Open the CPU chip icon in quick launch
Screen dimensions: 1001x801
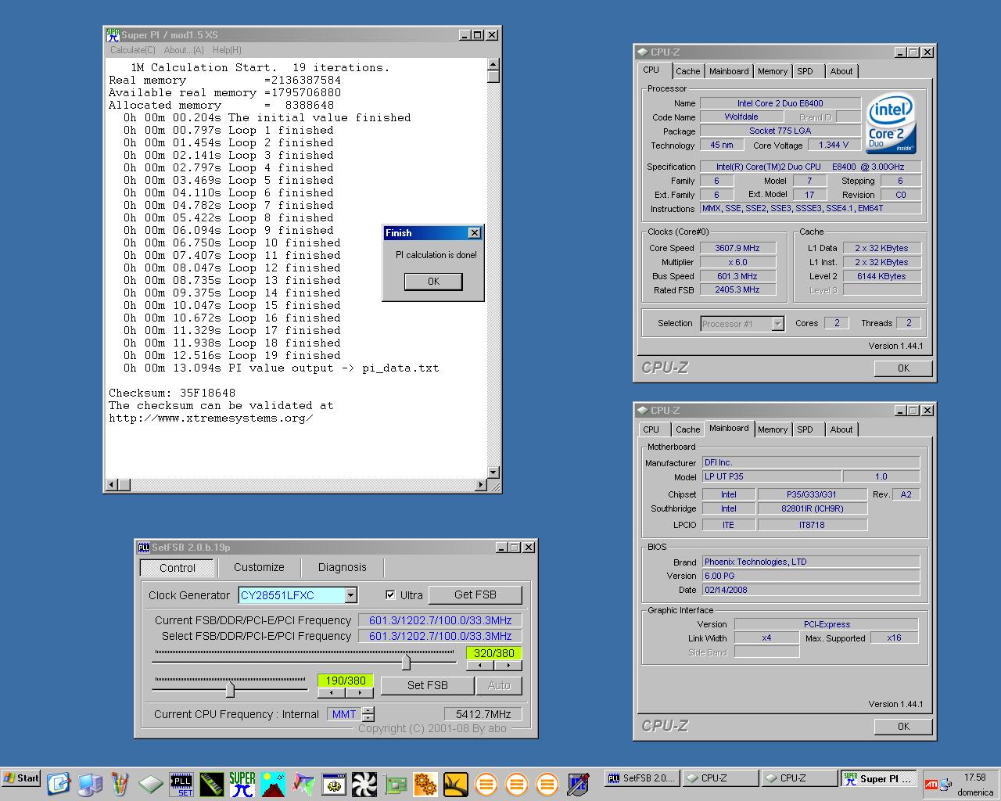pos(151,784)
